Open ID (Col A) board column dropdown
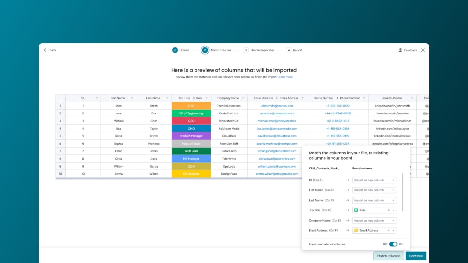Viewport: 468px width, 263px height. [374, 180]
